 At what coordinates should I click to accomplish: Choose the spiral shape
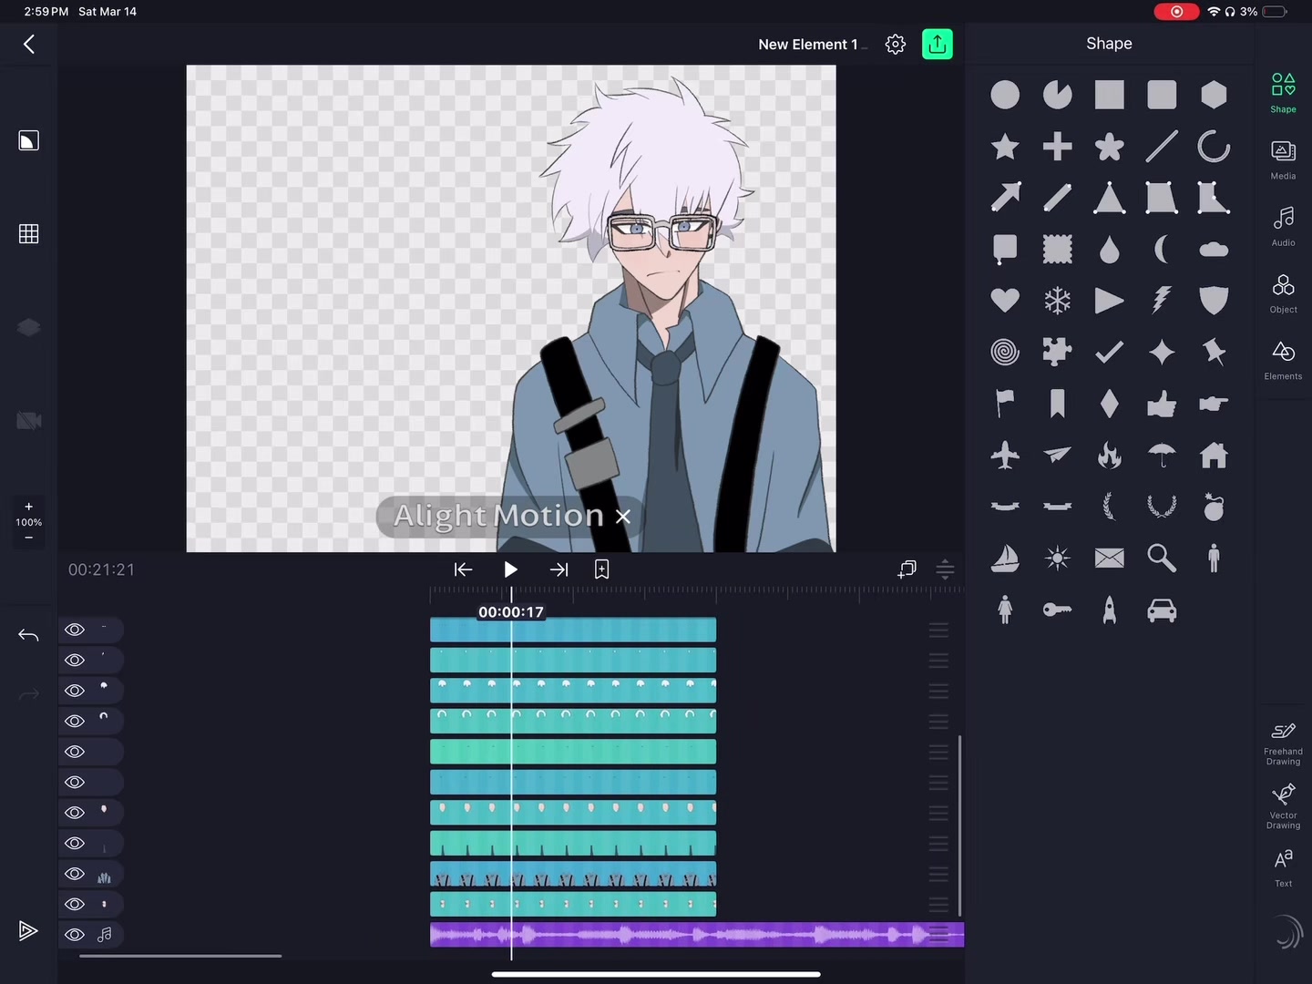point(1005,352)
